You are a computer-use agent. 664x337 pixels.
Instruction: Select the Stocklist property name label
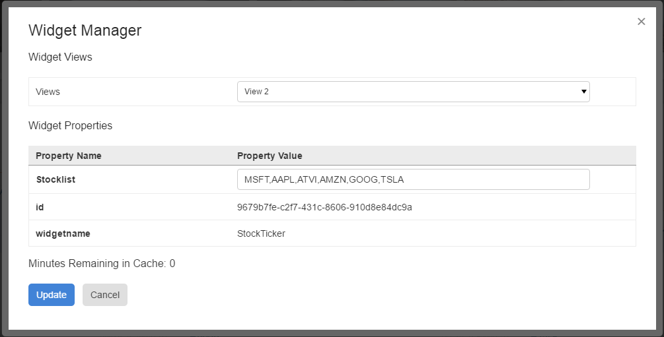[55, 179]
